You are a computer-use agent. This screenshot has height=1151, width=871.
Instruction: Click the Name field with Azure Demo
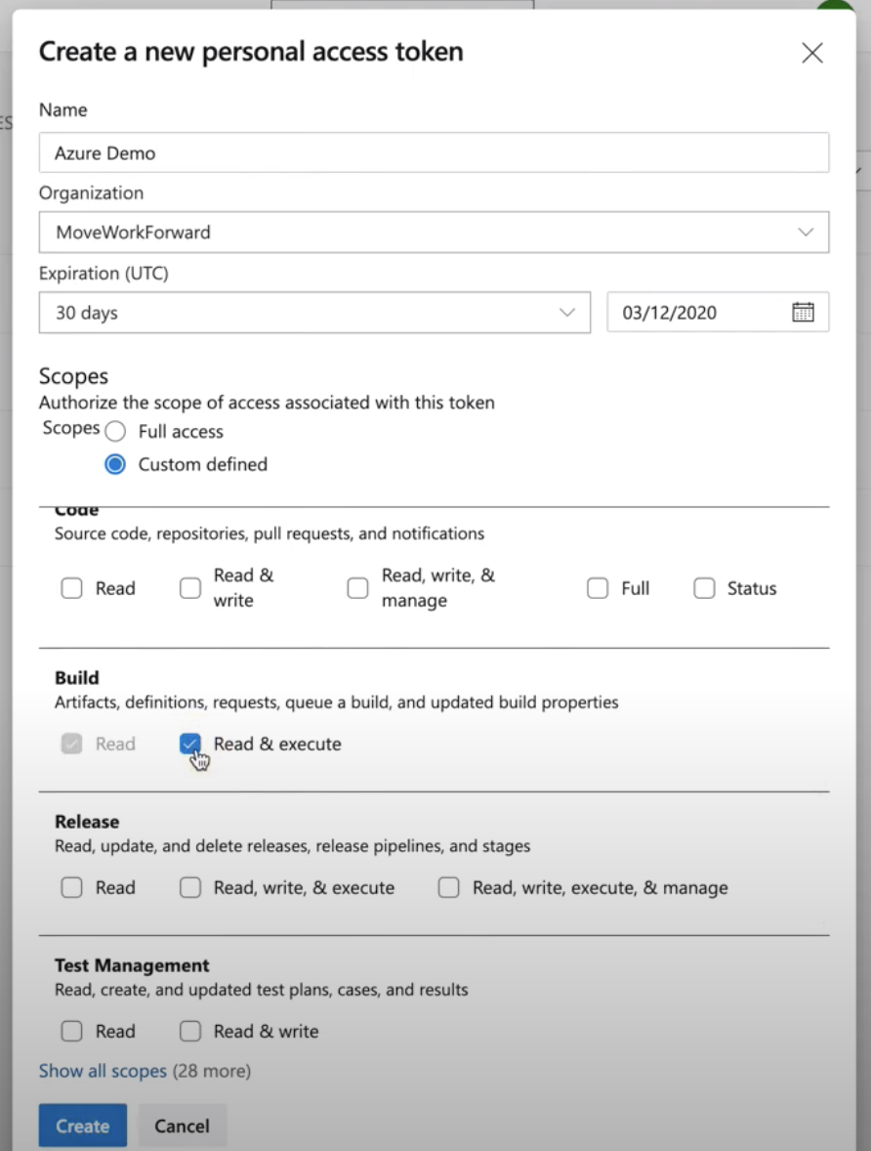434,153
